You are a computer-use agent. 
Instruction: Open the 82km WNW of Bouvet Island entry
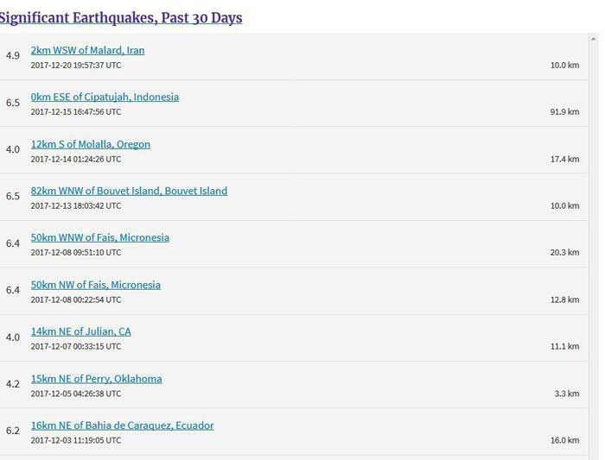click(x=129, y=191)
